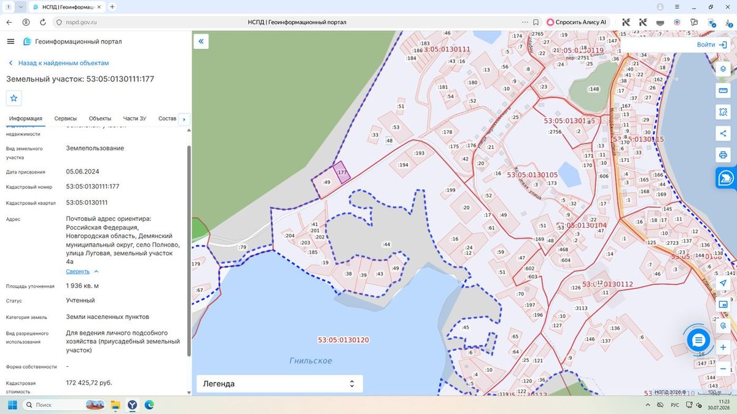Screen dimensions: 737x414
Task: Open the portal hamburger menu
Action: click(x=10, y=41)
